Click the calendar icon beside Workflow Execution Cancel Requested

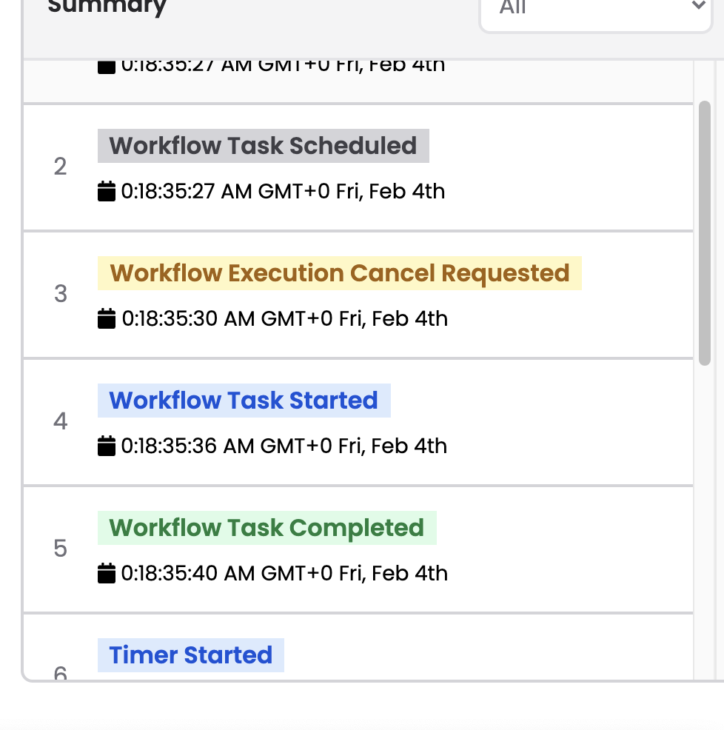pos(107,318)
